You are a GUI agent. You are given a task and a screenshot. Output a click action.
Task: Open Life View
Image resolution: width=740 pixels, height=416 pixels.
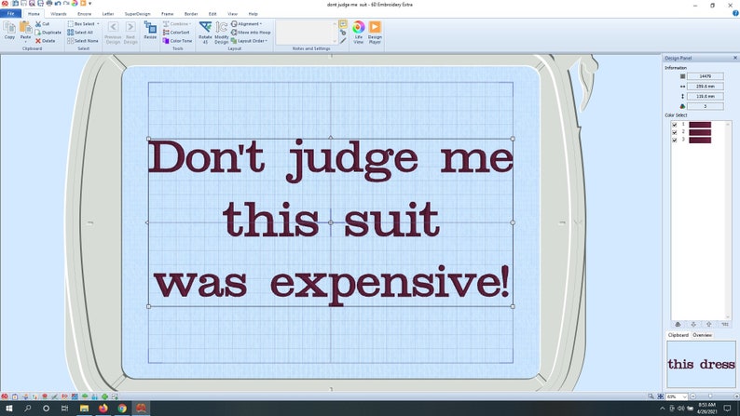(x=358, y=33)
